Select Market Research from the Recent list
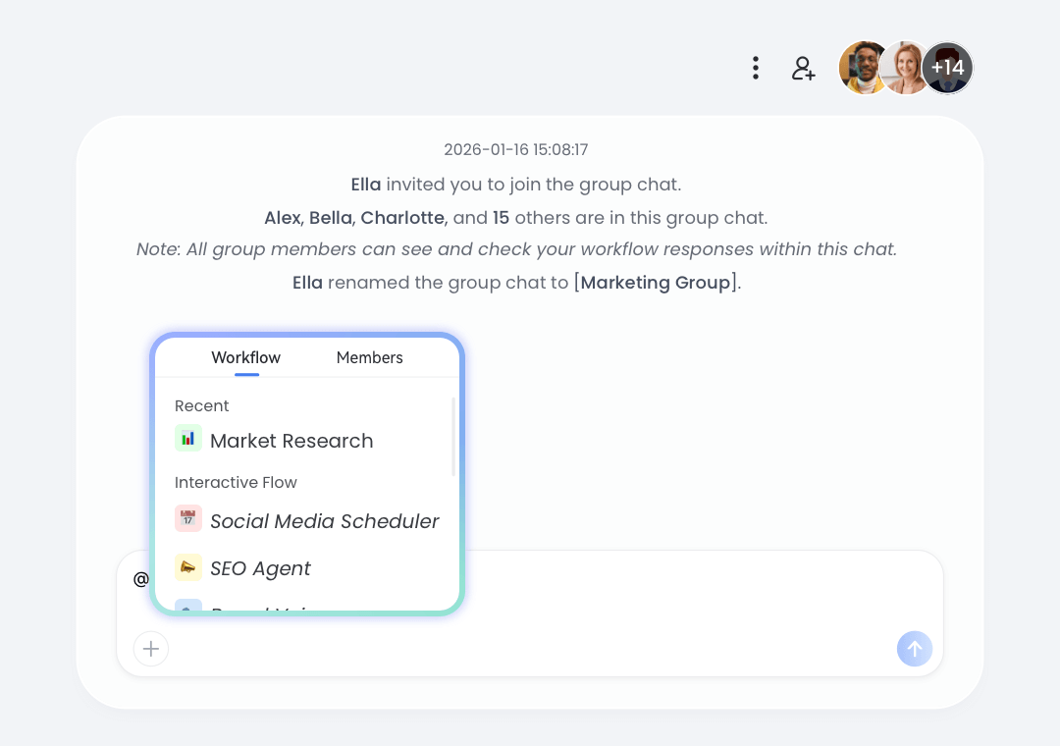Screen dimensions: 1060x746 click(x=291, y=441)
